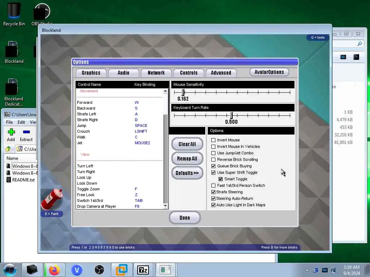370x277 pixels.
Task: Select the Switch 1st/3rd control row
Action: (x=119, y=201)
